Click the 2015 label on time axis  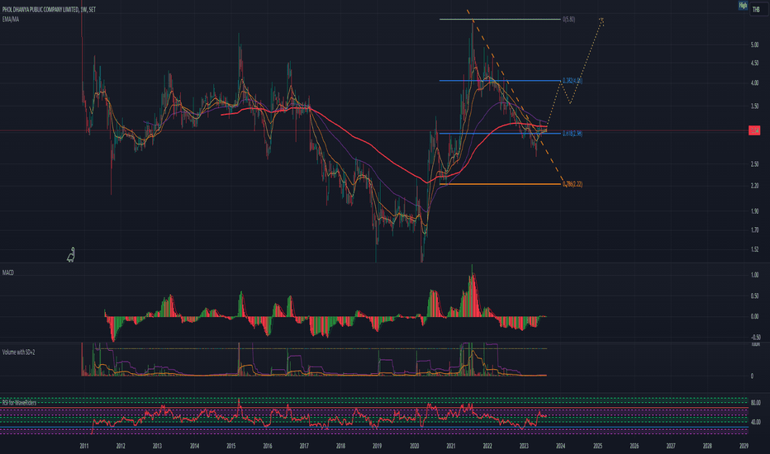pyautogui.click(x=231, y=446)
